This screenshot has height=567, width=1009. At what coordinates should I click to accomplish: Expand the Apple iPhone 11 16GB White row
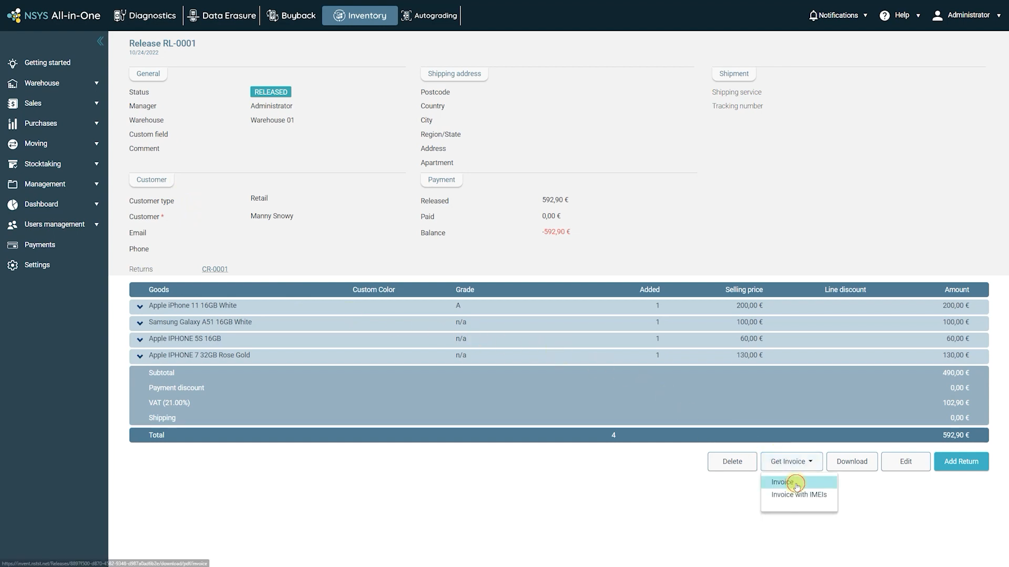pos(140,306)
